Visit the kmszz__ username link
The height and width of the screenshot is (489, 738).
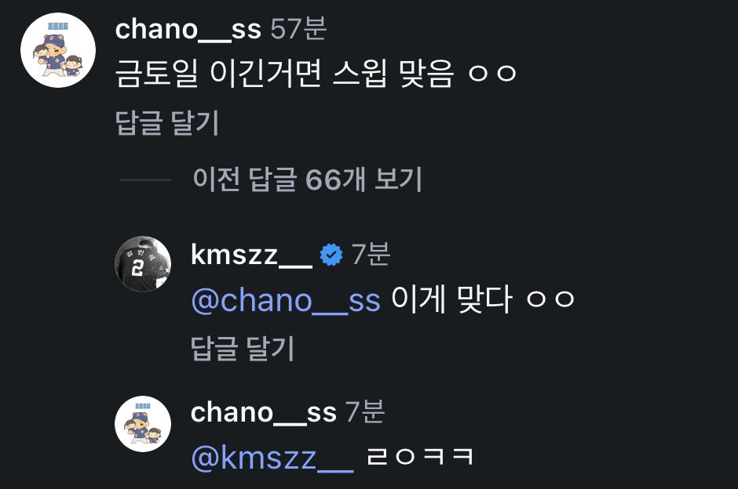click(252, 255)
